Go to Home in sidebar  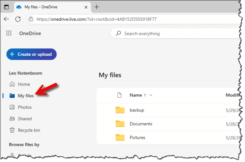click(24, 84)
